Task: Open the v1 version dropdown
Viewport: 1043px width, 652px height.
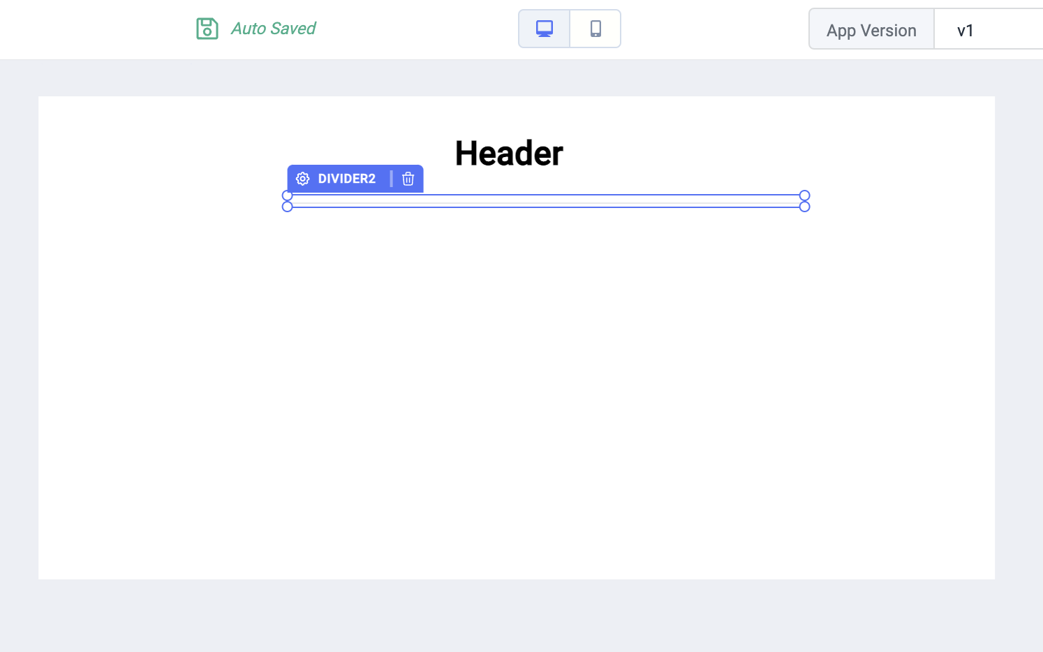Action: tap(988, 30)
